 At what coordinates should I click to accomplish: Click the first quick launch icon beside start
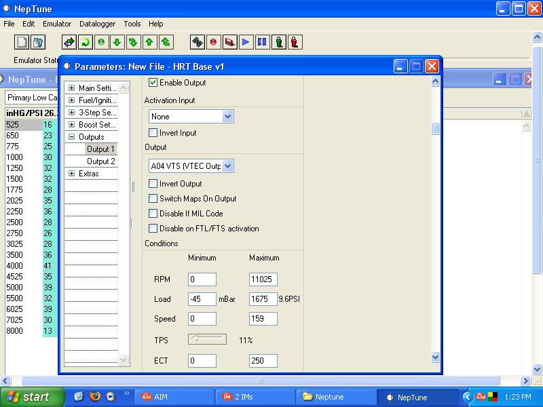click(79, 397)
